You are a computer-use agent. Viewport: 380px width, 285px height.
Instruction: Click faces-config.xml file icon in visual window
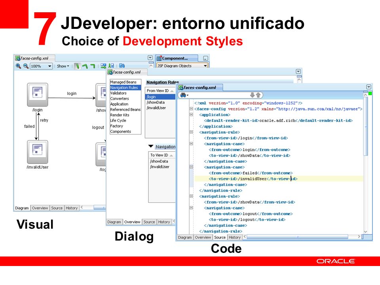pos(17,58)
